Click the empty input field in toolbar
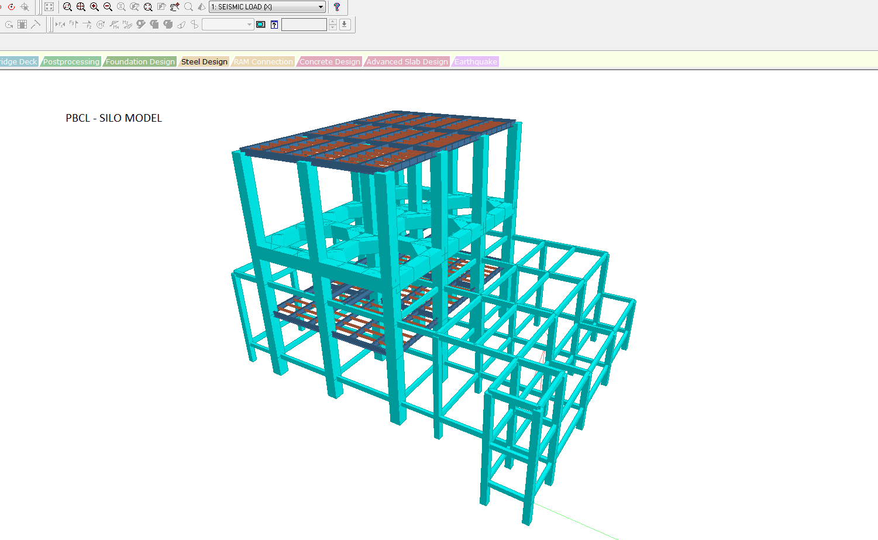878x540 pixels. [x=304, y=25]
